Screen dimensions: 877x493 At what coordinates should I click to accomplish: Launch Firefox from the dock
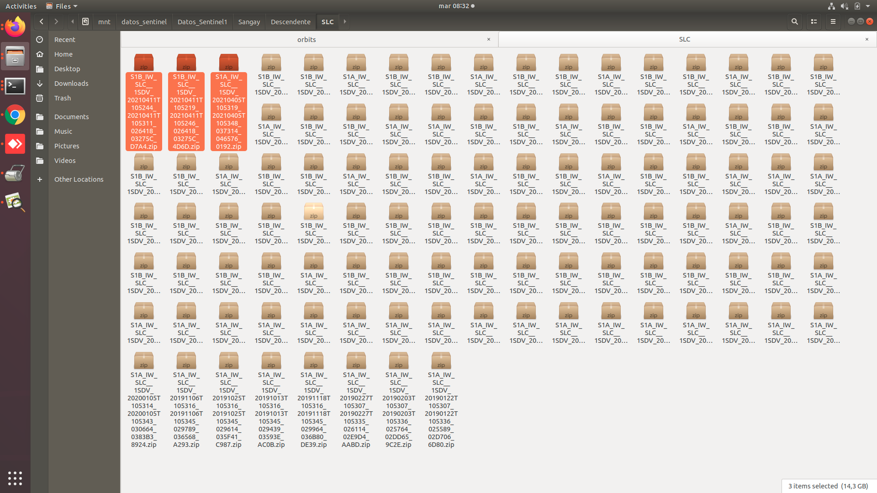pyautogui.click(x=15, y=27)
